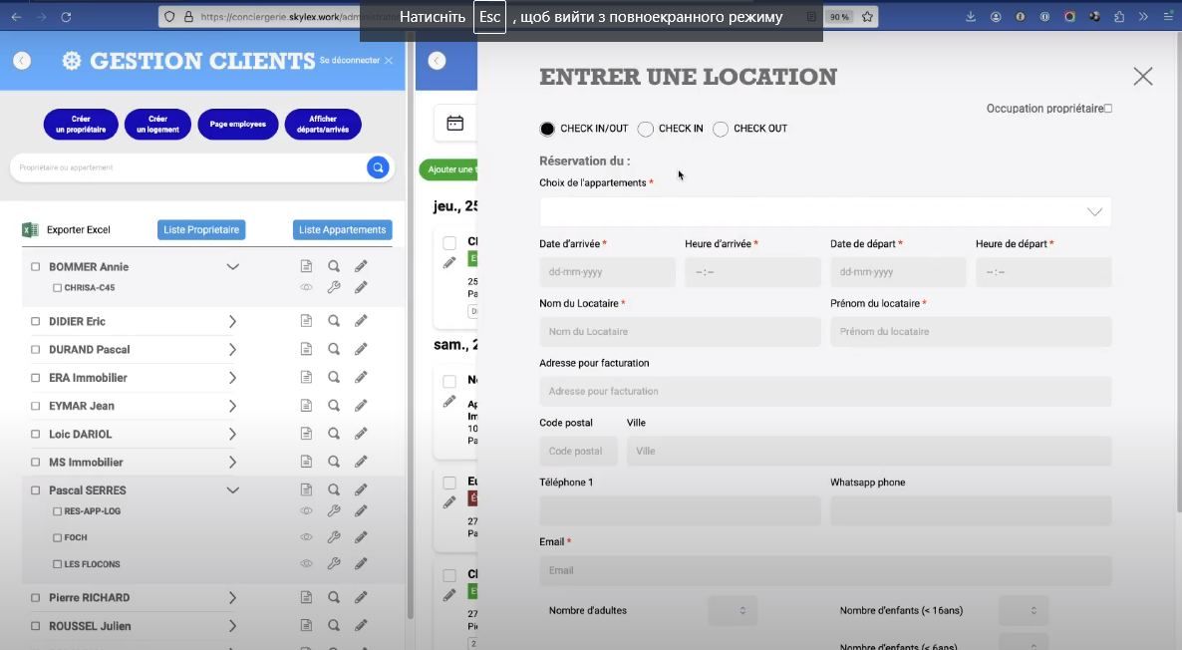The height and width of the screenshot is (650, 1182).
Task: Open calendar icon in middle panel
Action: (x=454, y=124)
